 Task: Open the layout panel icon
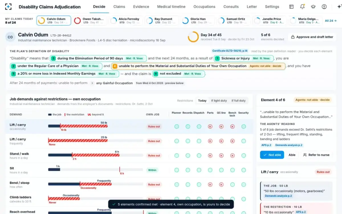[291, 7]
